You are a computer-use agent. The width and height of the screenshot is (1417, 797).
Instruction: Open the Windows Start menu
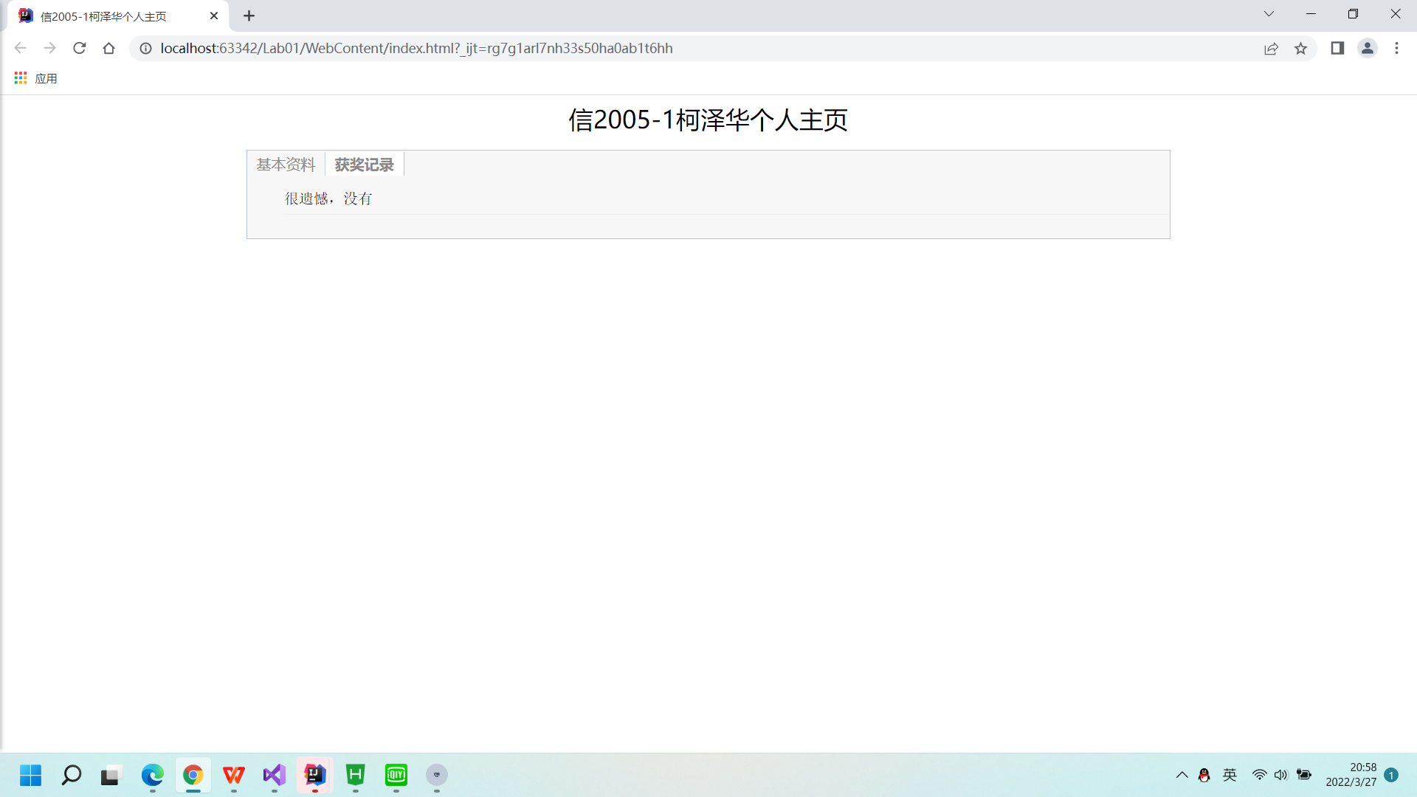pos(30,775)
